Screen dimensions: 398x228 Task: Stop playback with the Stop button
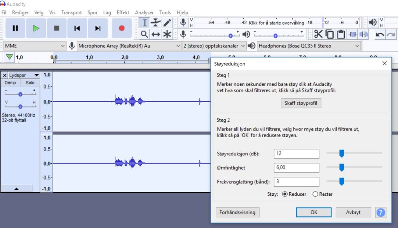(57, 28)
